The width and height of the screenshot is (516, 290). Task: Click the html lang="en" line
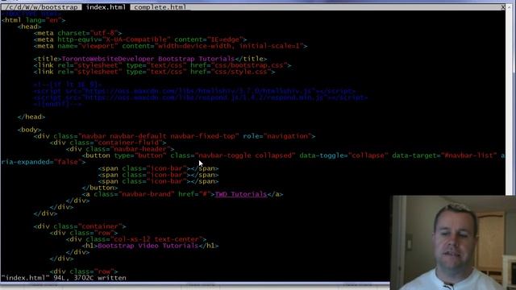point(33,20)
